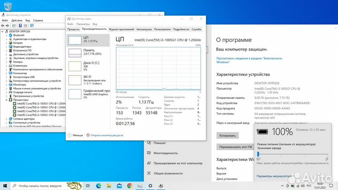Switch to Журнал приложений tab
338x190 pixels.
[122, 29]
